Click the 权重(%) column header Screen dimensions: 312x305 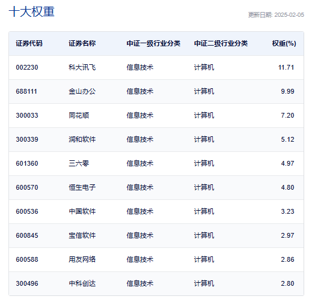284,43
